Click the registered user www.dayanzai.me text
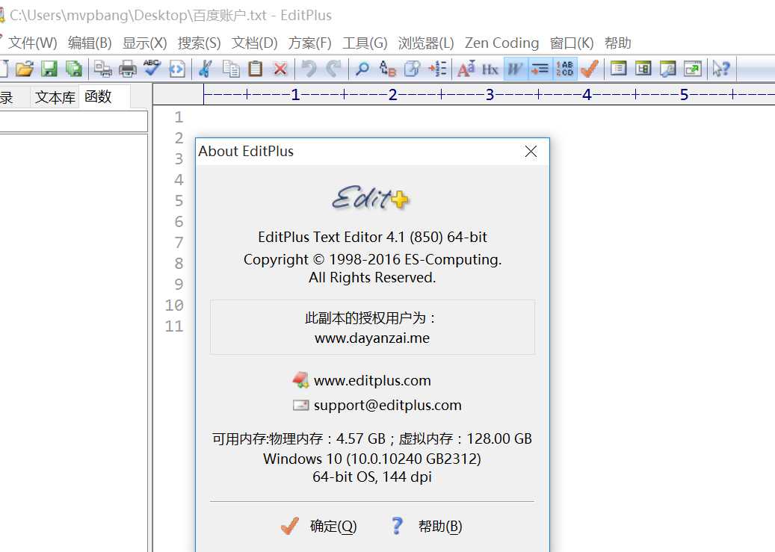The image size is (775, 552). point(372,338)
